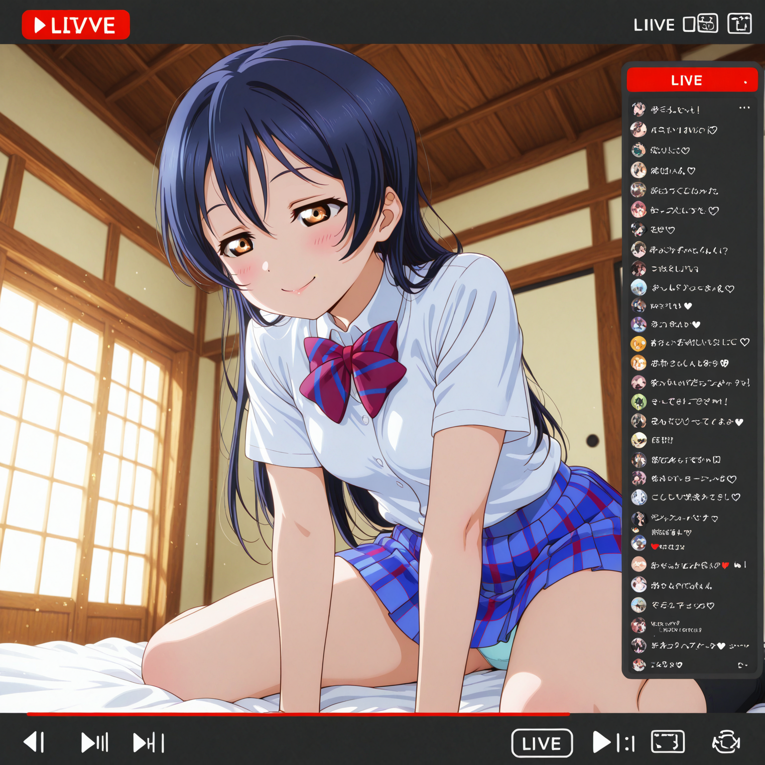Click the play triangle right of outlined LIVE button
Screen dimensions: 765x765
click(602, 743)
